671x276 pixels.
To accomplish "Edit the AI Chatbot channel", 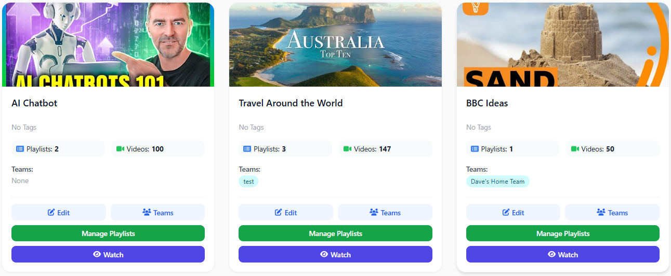I will (59, 212).
